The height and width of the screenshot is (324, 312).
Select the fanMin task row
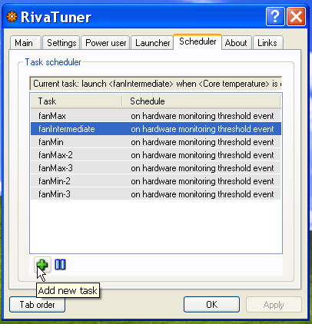(x=156, y=142)
